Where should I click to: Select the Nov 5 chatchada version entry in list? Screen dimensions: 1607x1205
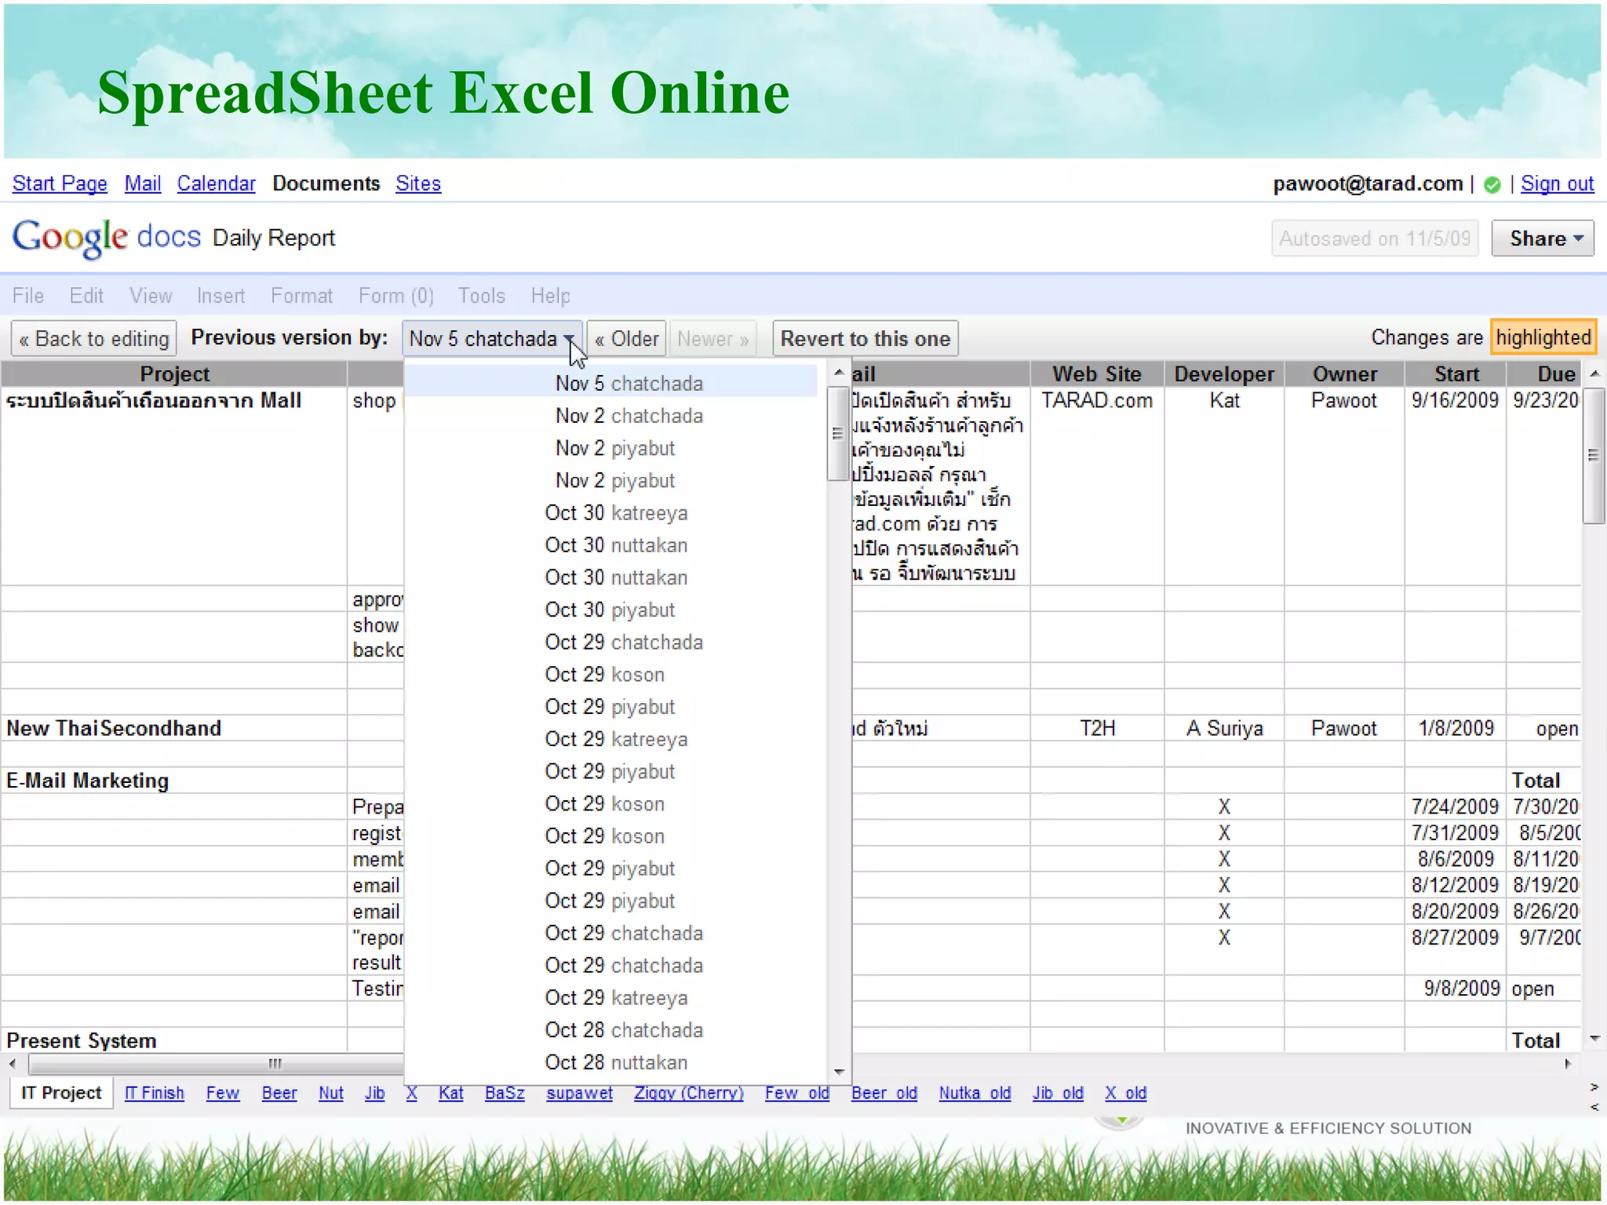(611, 383)
